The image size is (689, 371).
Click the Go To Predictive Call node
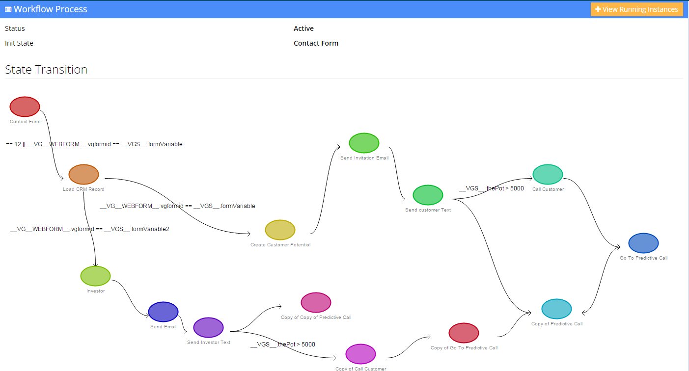coord(643,242)
